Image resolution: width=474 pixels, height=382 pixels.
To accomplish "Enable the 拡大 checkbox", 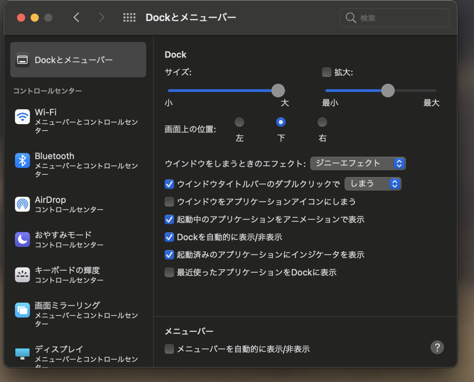I will (327, 72).
